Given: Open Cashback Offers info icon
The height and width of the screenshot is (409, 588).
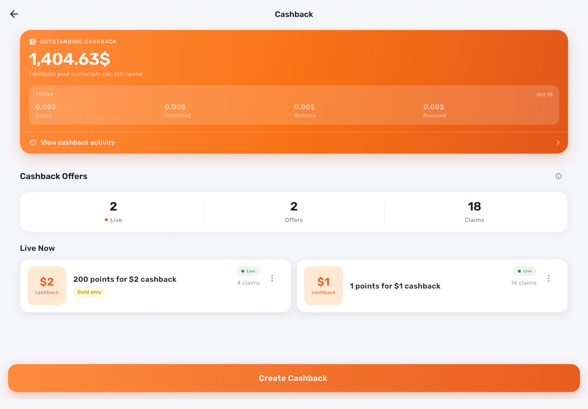Looking at the screenshot, I should point(559,176).
